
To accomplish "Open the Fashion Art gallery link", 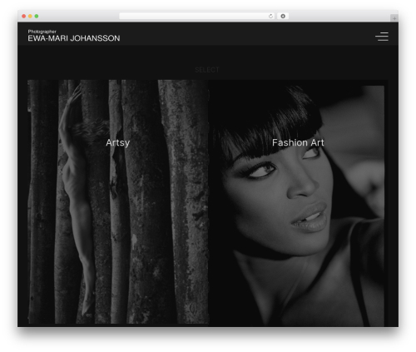I will click(298, 142).
